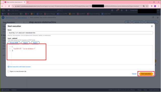The image size is (161, 92).
Task: Click the Feedback link in footer
Action: (14, 90)
